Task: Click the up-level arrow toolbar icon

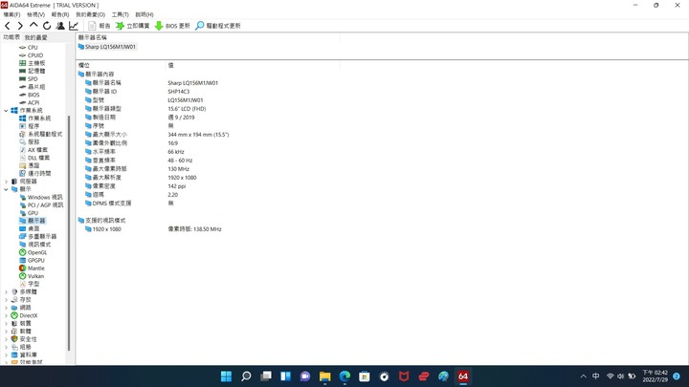Action: [x=33, y=26]
